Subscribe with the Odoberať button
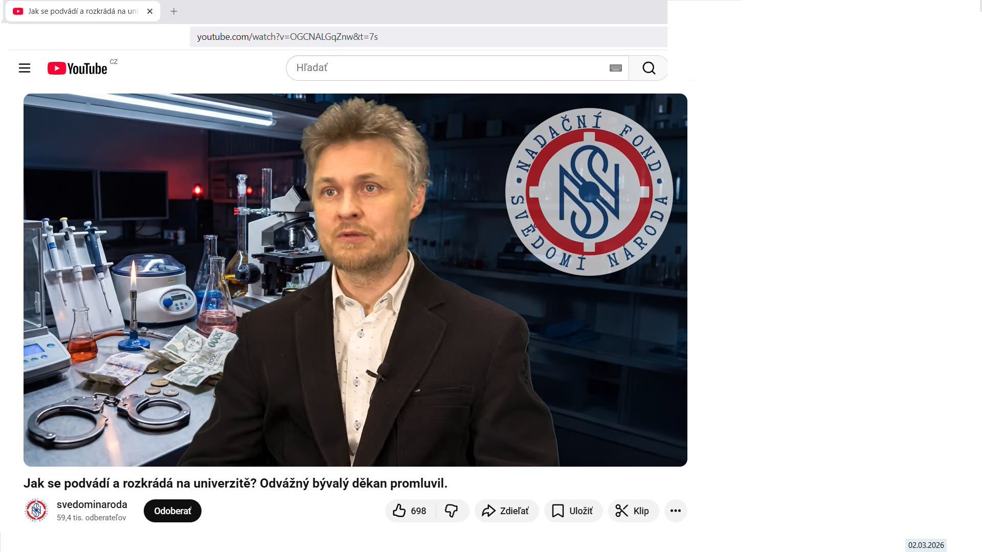This screenshot has height=552, width=982. (x=172, y=511)
